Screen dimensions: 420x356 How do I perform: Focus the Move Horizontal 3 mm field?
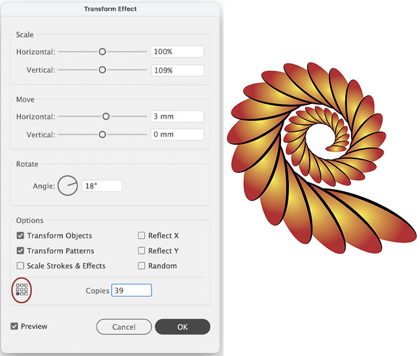click(x=177, y=116)
